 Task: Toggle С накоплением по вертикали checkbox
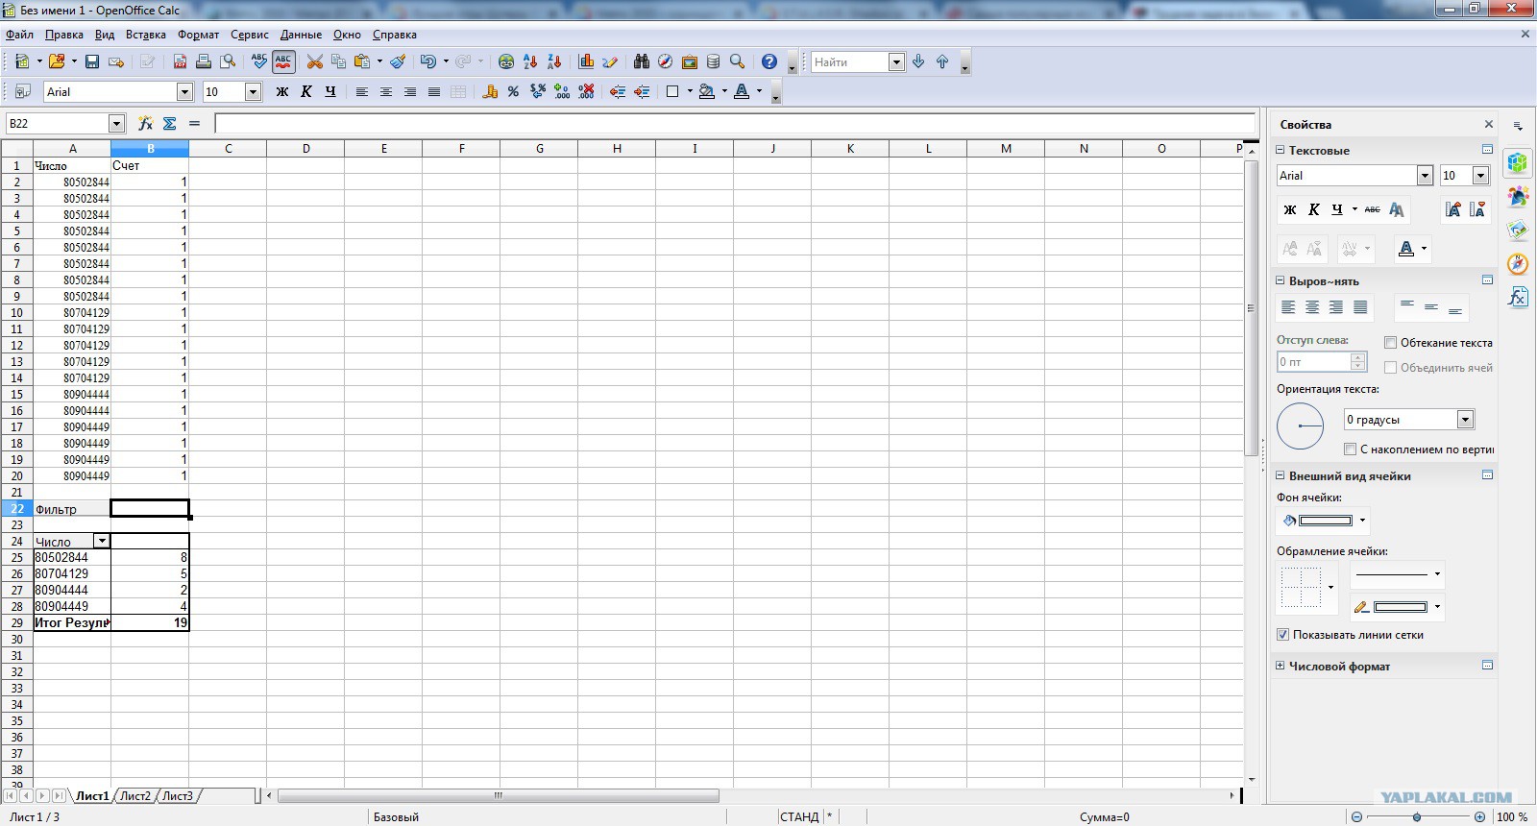point(1350,449)
